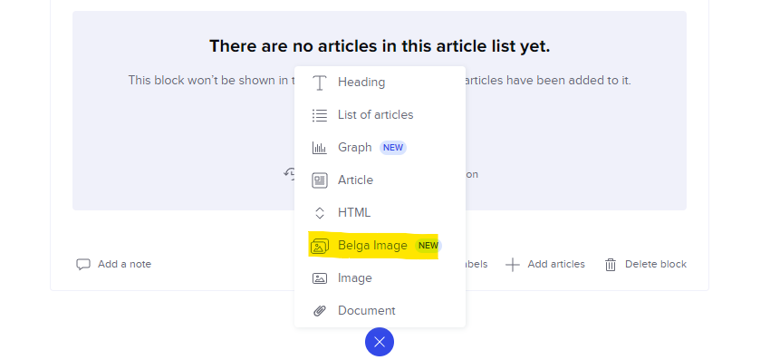Viewport: 770px width, 360px height.
Task: Click the newspaper Article icon
Action: 320,180
